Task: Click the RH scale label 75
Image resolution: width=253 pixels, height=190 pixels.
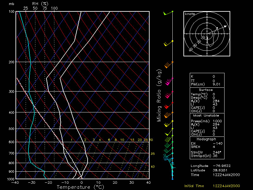Action: 45,9
